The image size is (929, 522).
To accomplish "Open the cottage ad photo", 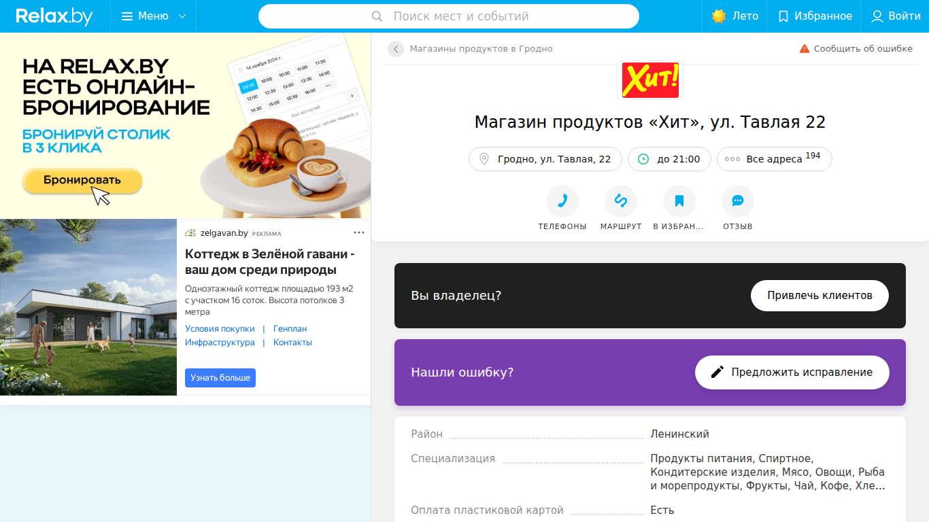I will 88,307.
